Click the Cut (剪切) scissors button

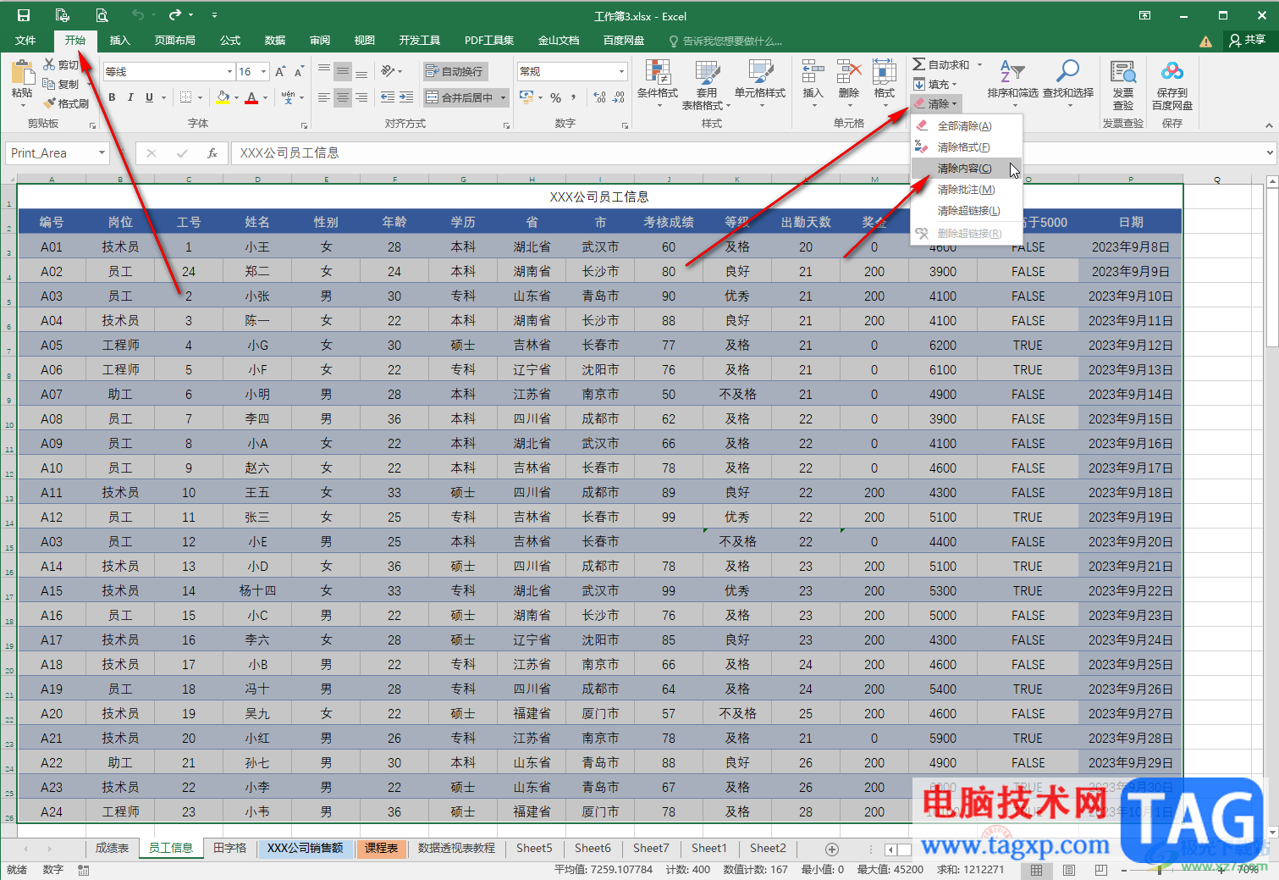(61, 64)
